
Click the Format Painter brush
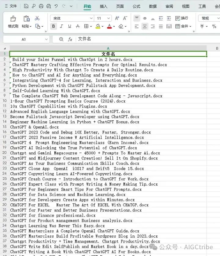click(13, 19)
